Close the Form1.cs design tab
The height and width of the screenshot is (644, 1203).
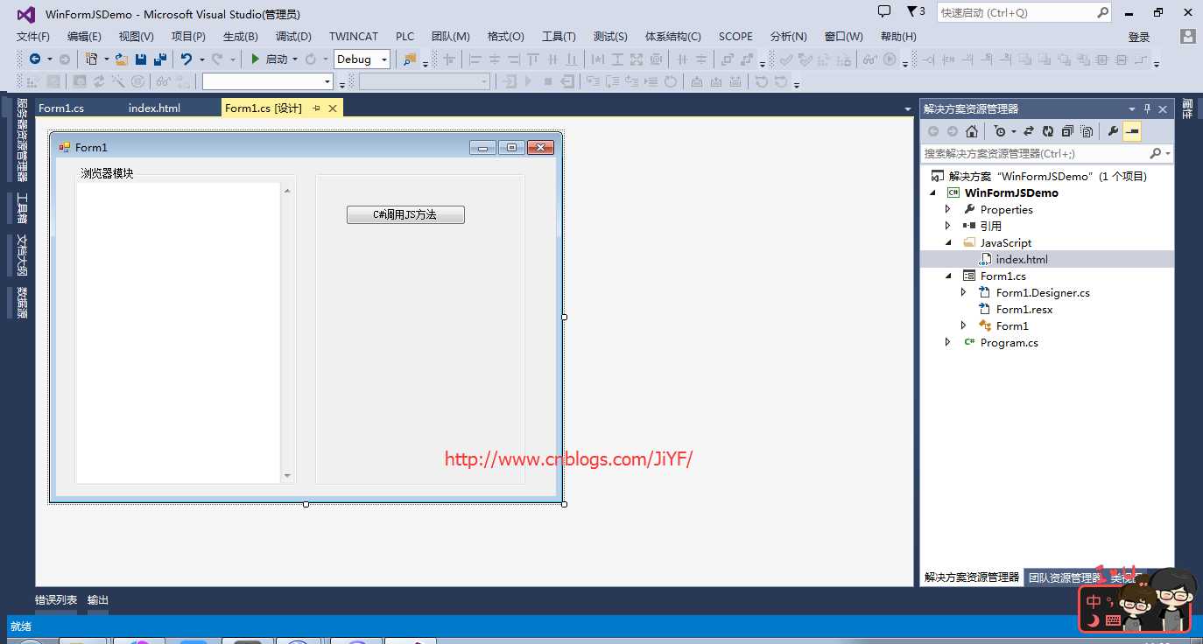pyautogui.click(x=333, y=108)
